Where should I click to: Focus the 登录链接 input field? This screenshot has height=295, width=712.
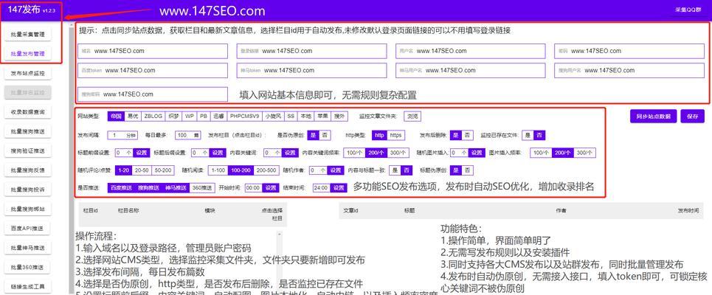(311, 51)
